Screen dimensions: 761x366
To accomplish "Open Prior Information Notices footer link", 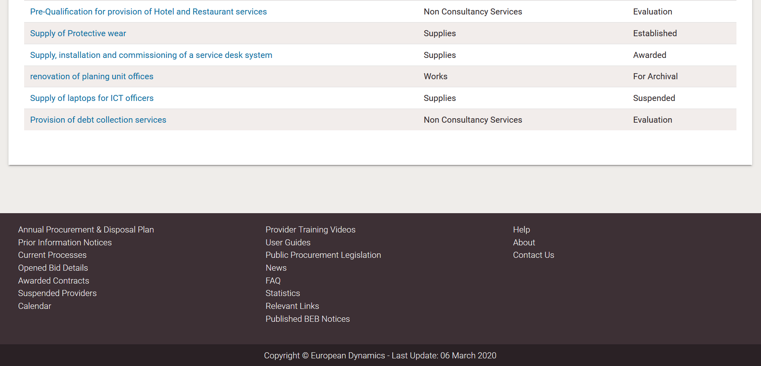I will [65, 243].
